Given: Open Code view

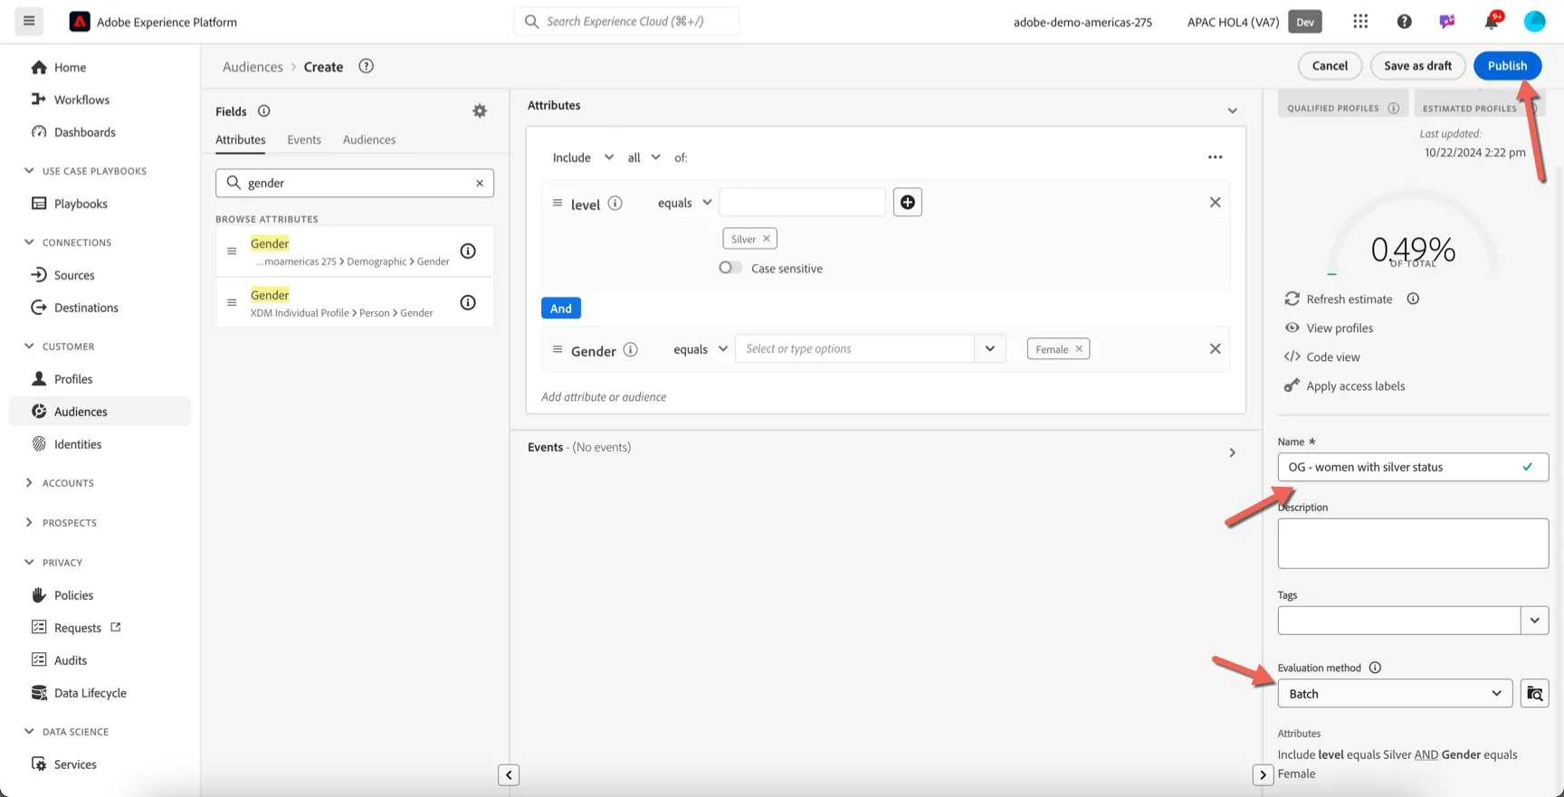Looking at the screenshot, I should (1322, 356).
